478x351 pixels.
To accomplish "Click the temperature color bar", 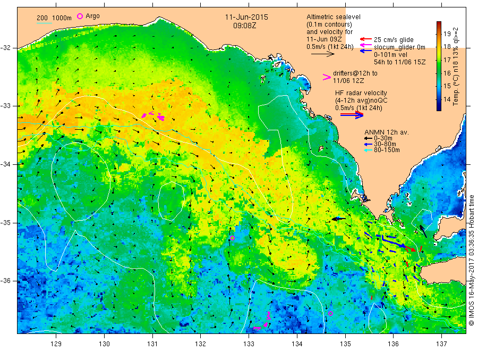I will (439, 66).
